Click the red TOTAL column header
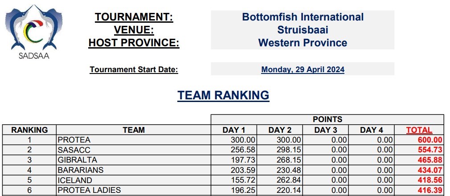The height and width of the screenshot is (196, 450). click(x=419, y=130)
